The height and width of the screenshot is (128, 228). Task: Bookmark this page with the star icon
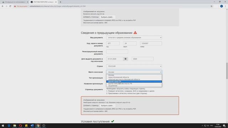211,6
